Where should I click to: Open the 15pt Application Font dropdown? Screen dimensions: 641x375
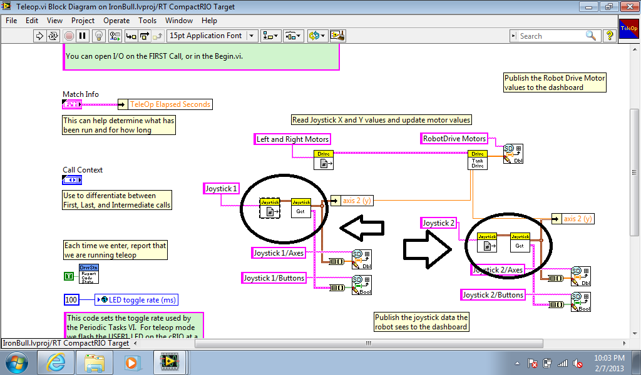click(x=212, y=36)
